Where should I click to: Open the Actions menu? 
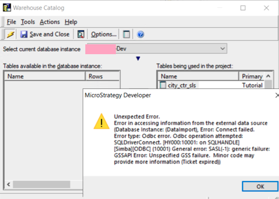tap(50, 22)
